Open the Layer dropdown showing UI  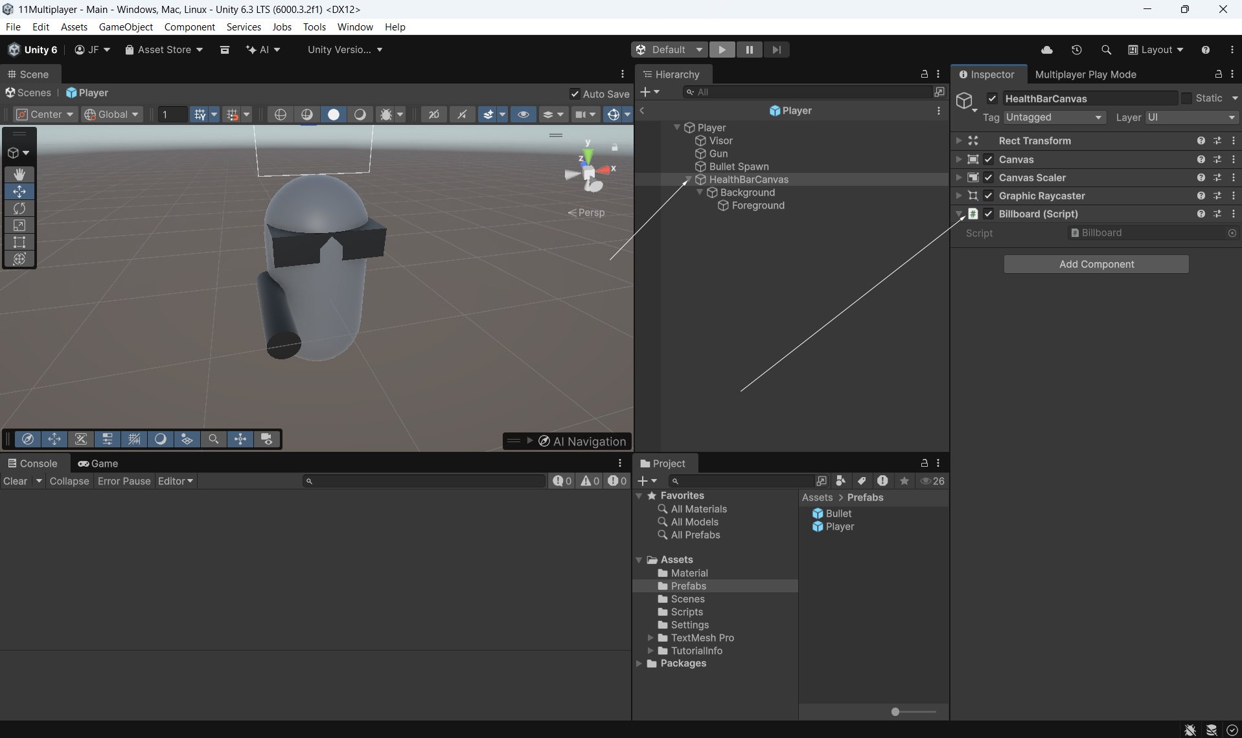coord(1191,117)
